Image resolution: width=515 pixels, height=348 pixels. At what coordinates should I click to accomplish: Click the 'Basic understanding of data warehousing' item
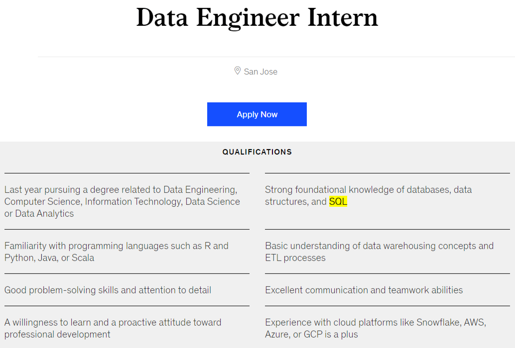coord(379,246)
